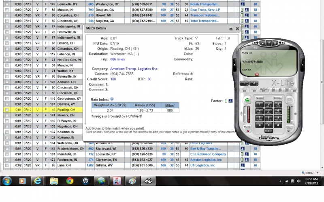324x202 pixels.
Task: Click the Windows Start orb
Action: (7, 181)
